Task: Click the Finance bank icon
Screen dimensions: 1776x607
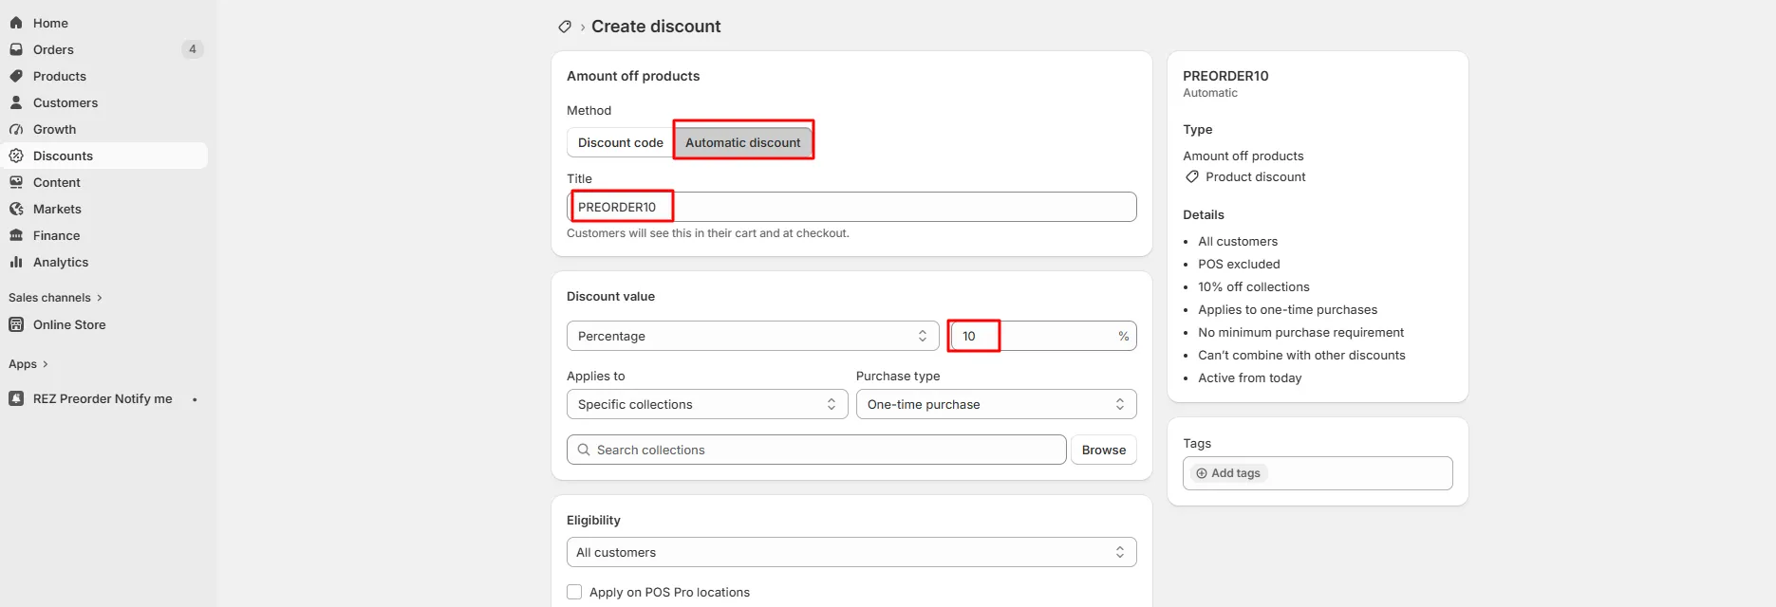Action: click(16, 235)
